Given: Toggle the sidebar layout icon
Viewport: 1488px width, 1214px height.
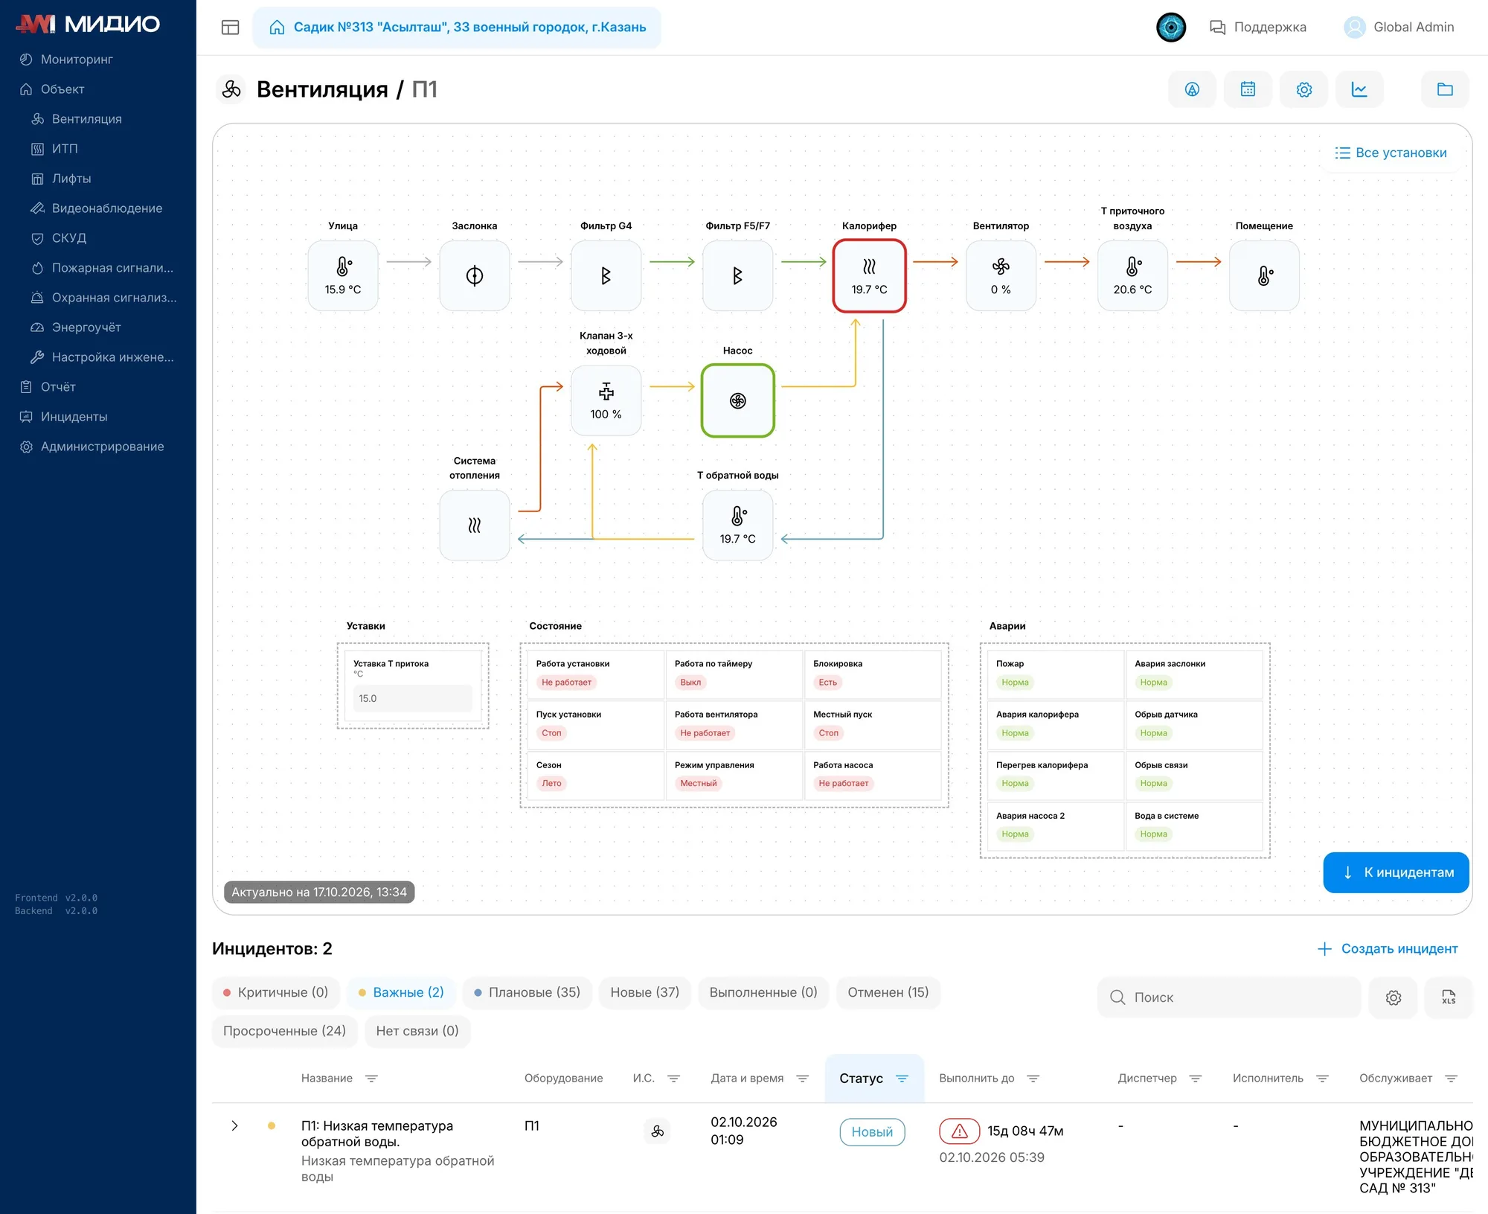Looking at the screenshot, I should pos(231,28).
